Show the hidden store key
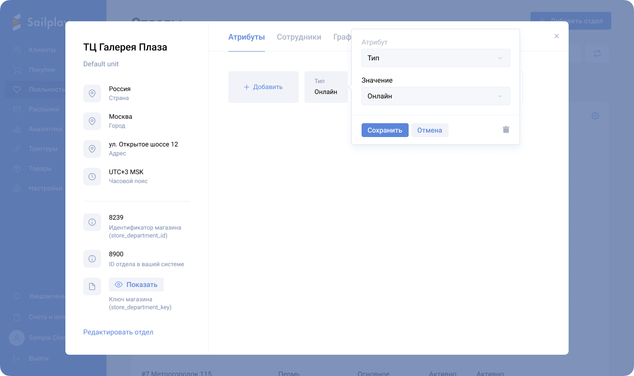Viewport: 634px width, 376px height. click(x=136, y=284)
